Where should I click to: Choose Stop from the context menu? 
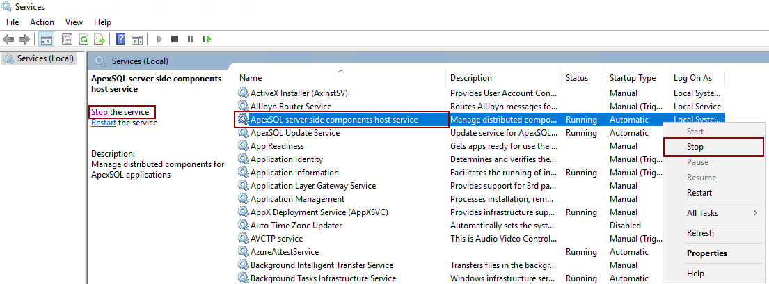click(695, 147)
